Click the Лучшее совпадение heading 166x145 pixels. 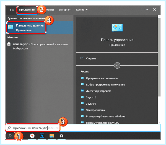click(26, 18)
